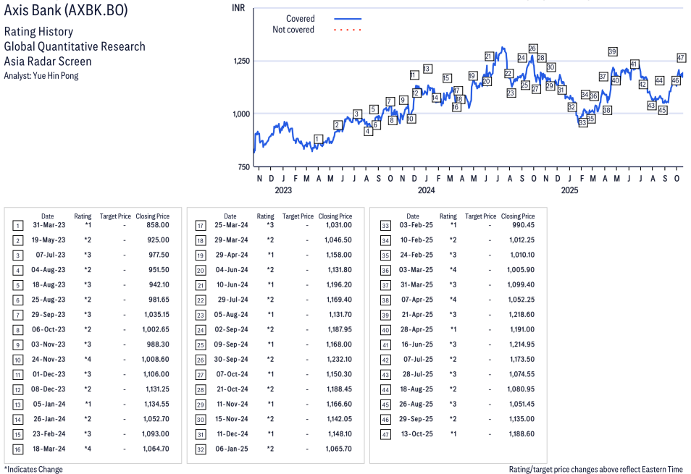Click marker 39 on the chart
Screen dimensions: 691x474
tap(613, 51)
